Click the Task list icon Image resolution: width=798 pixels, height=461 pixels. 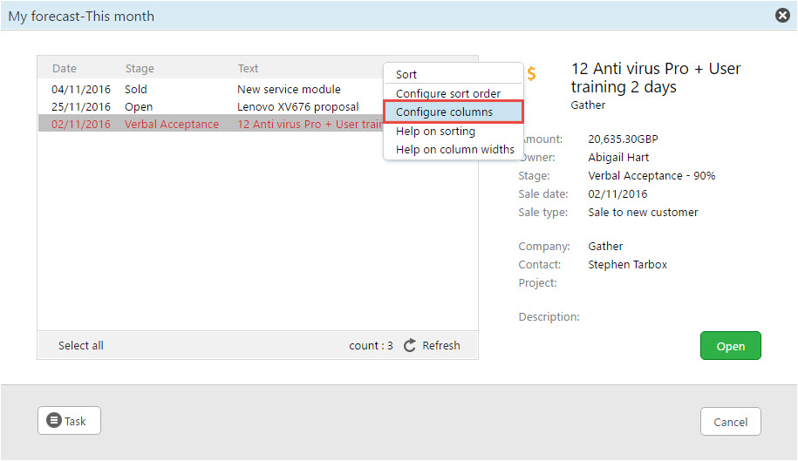click(x=54, y=420)
